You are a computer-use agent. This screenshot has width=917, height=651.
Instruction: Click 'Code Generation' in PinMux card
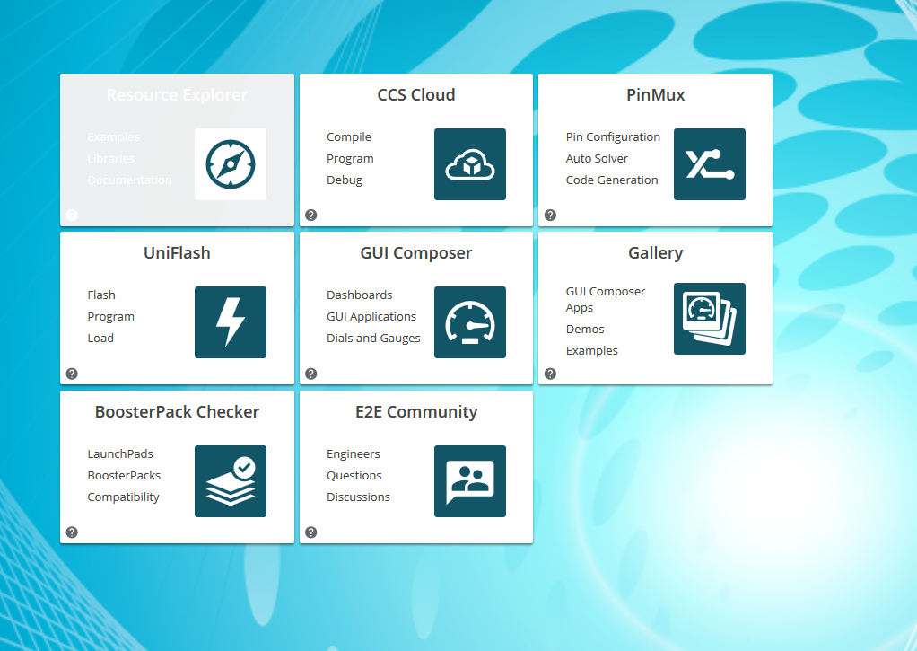[612, 180]
